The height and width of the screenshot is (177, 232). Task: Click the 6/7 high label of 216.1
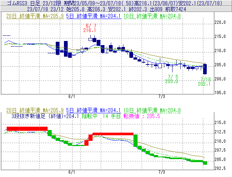coord(90,28)
